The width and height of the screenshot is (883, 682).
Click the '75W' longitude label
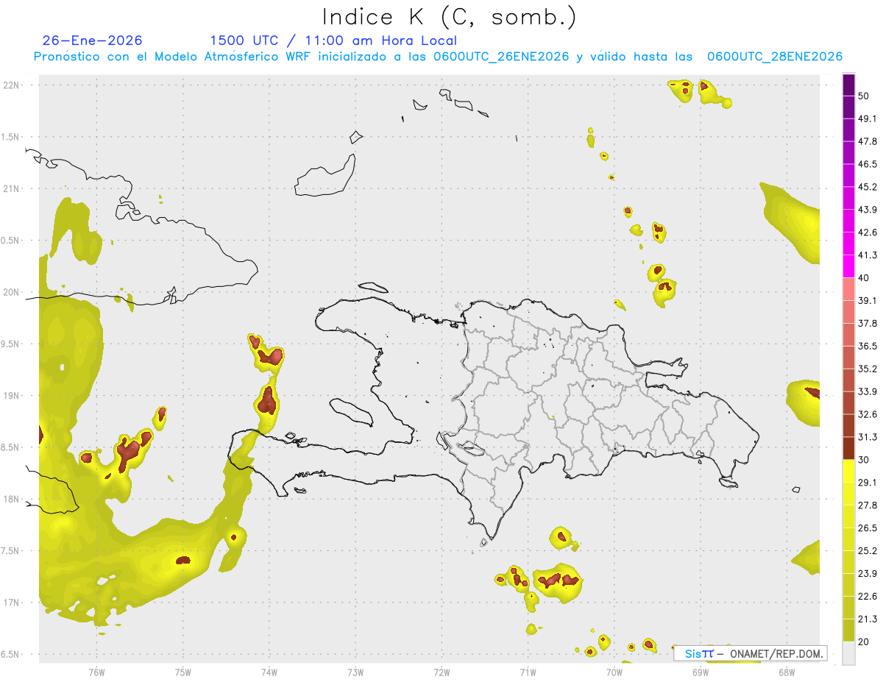183,672
